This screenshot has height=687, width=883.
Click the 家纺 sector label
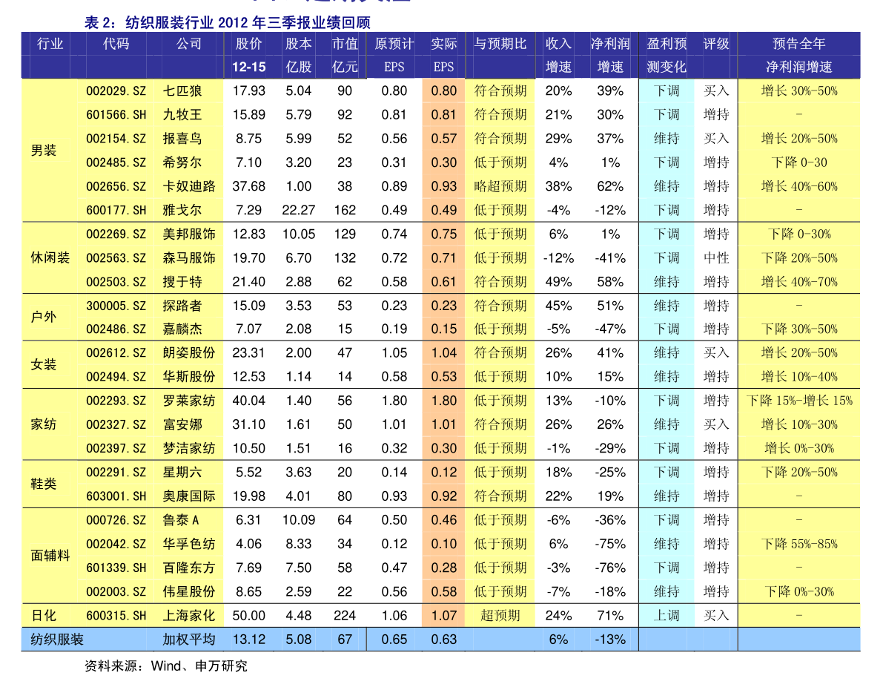[43, 424]
